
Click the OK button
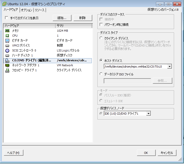coord(146,153)
